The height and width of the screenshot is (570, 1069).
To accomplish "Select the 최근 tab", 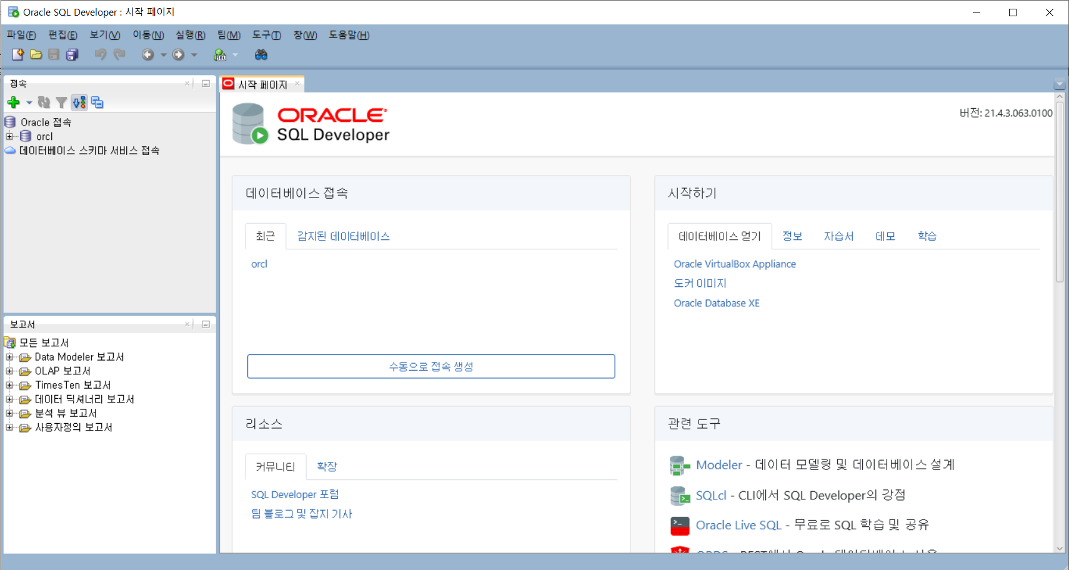I will point(265,236).
